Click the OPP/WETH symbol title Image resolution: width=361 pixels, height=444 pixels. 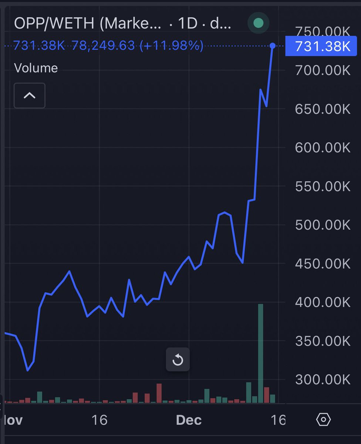click(x=54, y=23)
